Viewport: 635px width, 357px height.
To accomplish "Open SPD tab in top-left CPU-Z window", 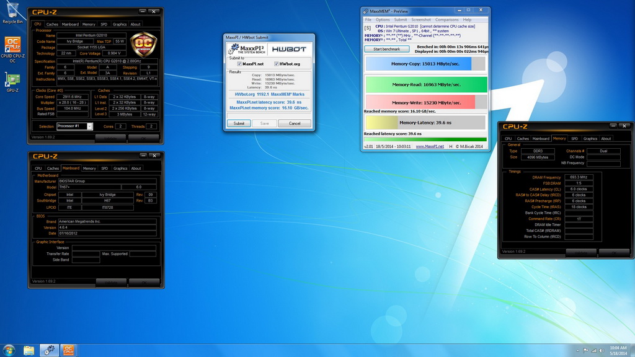I will pos(104,24).
